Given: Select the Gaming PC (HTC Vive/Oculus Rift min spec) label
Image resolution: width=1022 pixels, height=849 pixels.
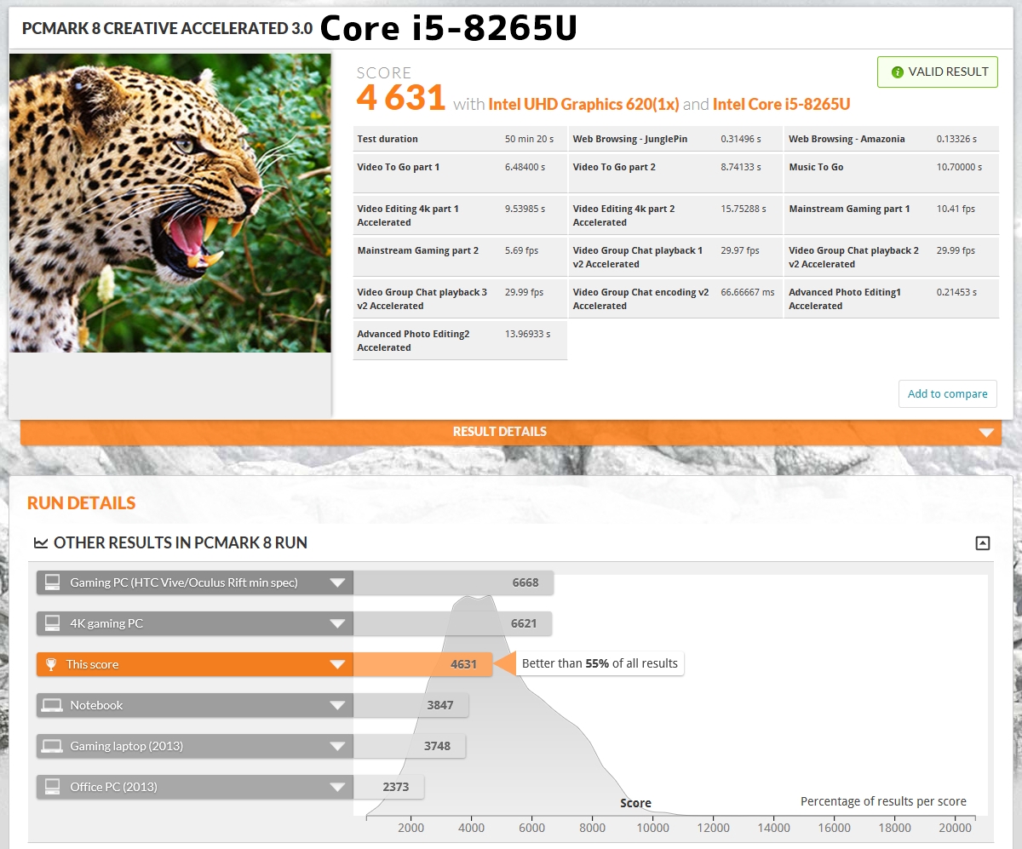Looking at the screenshot, I should (x=184, y=582).
